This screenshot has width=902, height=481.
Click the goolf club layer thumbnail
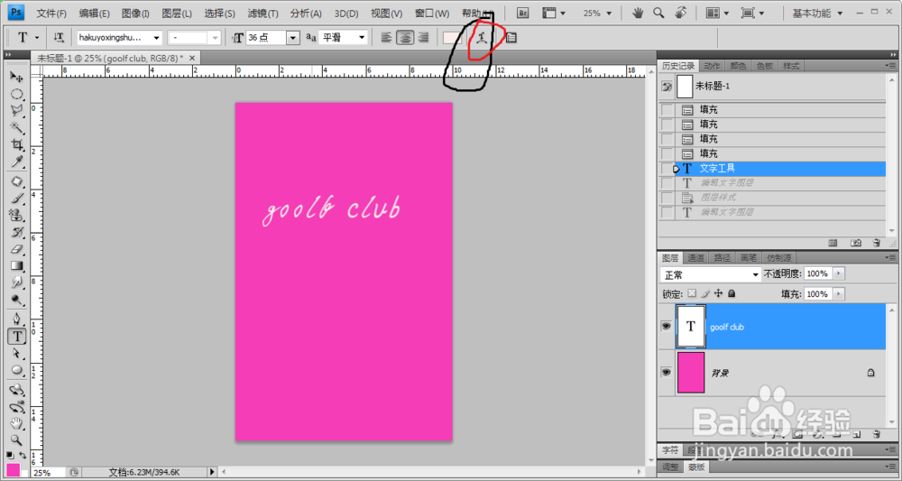pyautogui.click(x=690, y=326)
